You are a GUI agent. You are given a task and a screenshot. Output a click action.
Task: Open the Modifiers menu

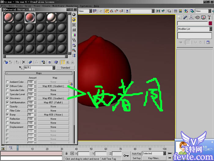click(58, 6)
